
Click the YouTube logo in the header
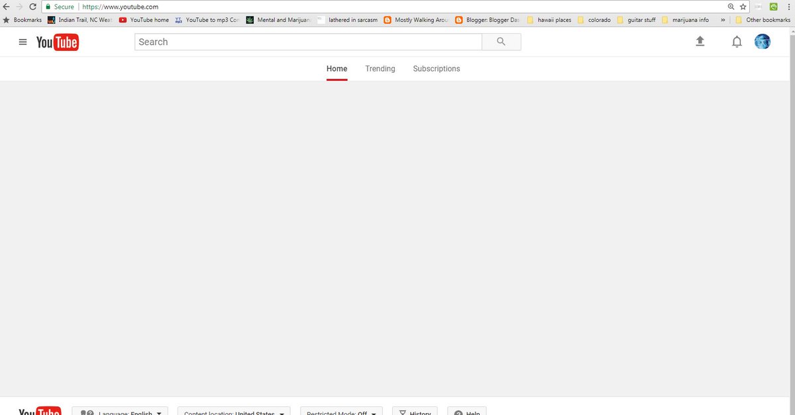point(58,42)
